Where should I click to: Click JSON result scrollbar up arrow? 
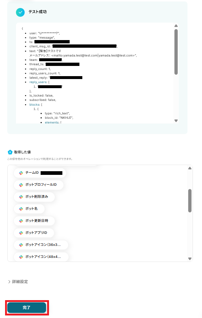point(176,26)
